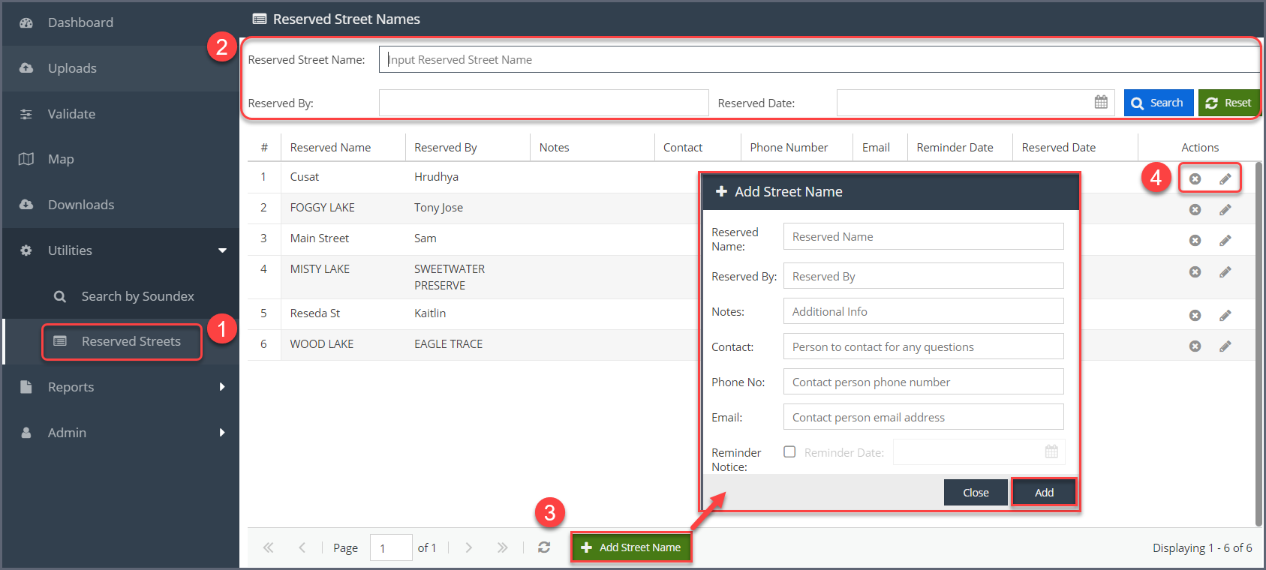The height and width of the screenshot is (570, 1266).
Task: Edit the MISTY LAKE row
Action: click(x=1225, y=272)
